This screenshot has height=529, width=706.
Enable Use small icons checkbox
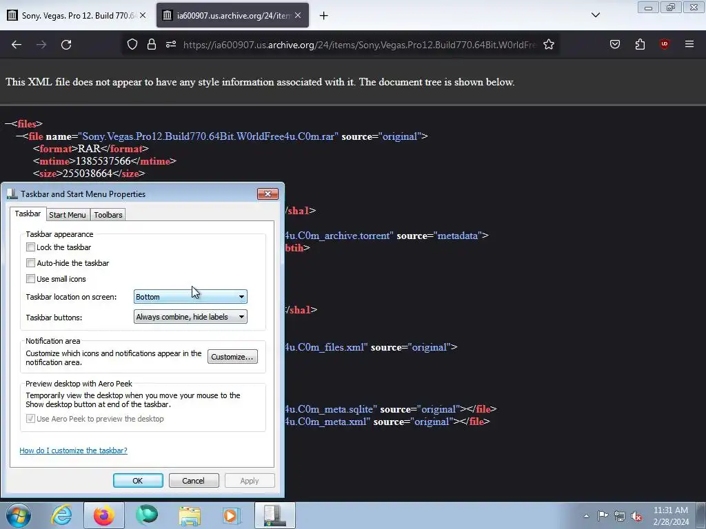click(x=30, y=278)
